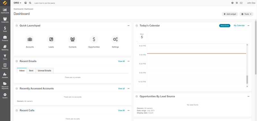Collapse the Recent Calls widget
Viewport: 257px width, 121px height.
[x=17, y=110]
